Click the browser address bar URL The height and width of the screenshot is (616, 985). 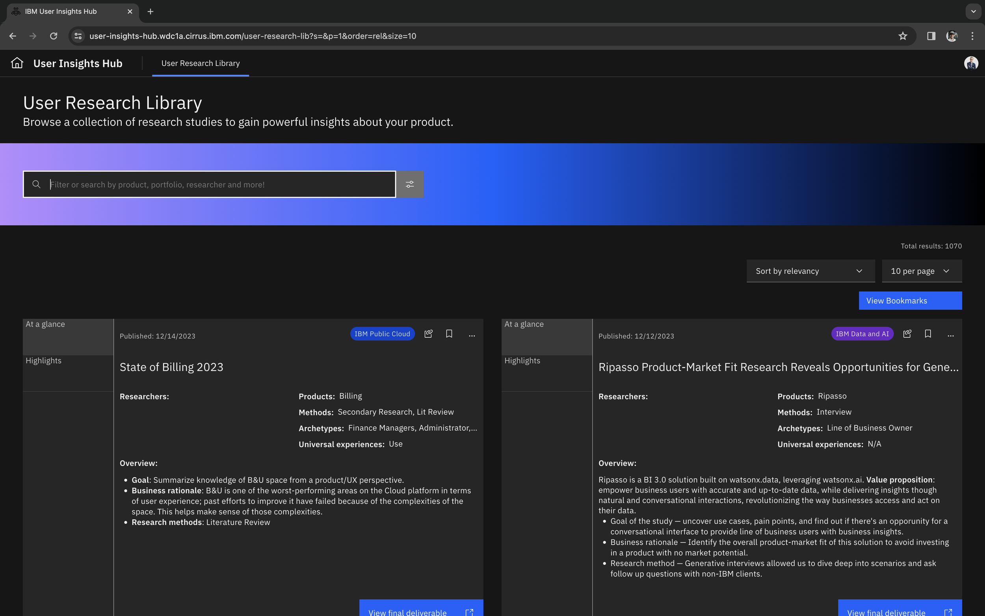pyautogui.click(x=253, y=36)
